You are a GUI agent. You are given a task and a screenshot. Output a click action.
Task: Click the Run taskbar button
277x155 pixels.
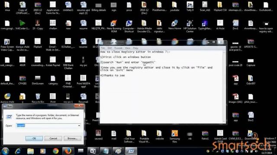[131, 151]
